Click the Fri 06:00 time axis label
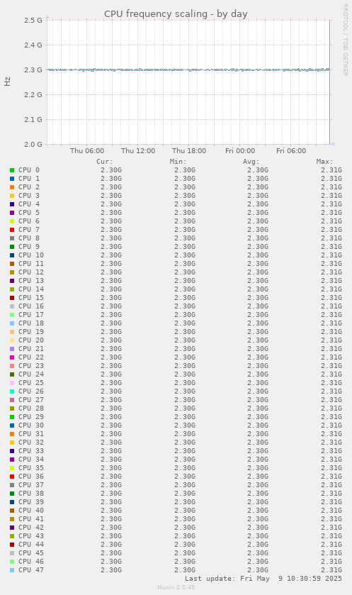The height and width of the screenshot is (595, 352). coord(291,150)
